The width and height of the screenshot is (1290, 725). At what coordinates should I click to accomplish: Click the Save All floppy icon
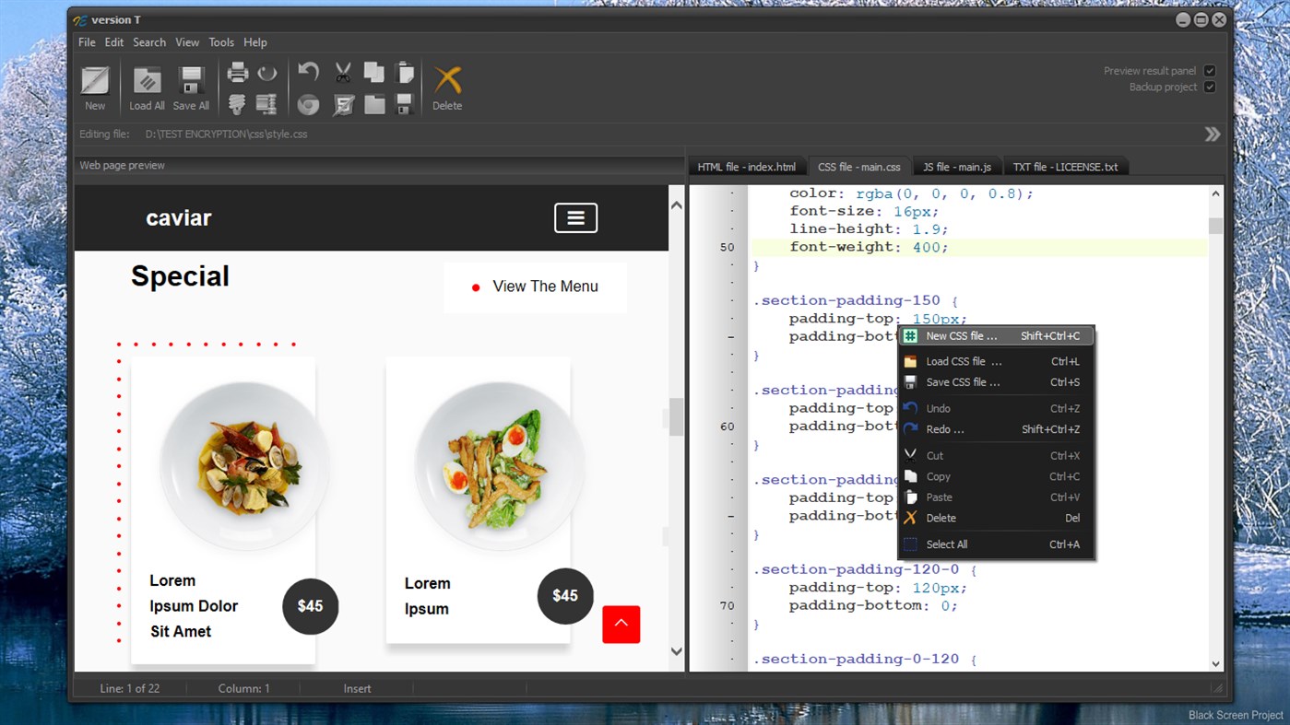191,81
